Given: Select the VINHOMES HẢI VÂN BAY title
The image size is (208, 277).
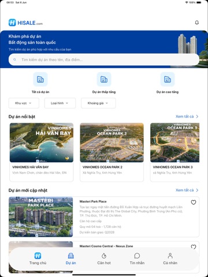Looking at the screenshot, I should click(x=31, y=167).
